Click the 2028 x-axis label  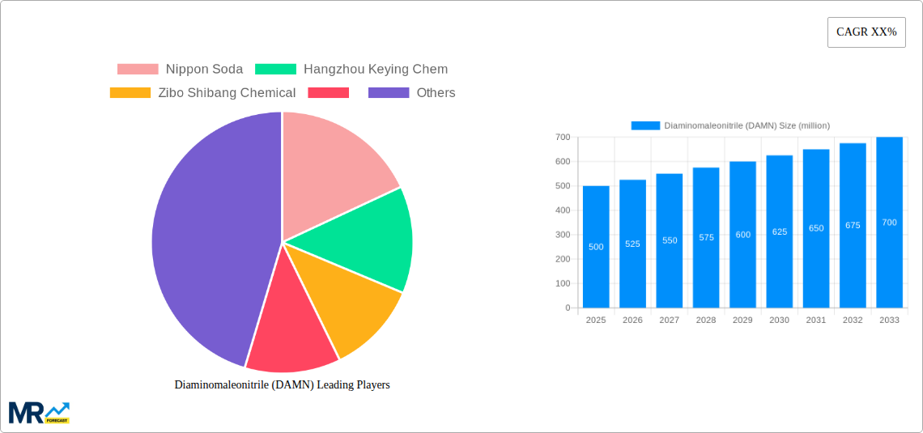pos(706,320)
